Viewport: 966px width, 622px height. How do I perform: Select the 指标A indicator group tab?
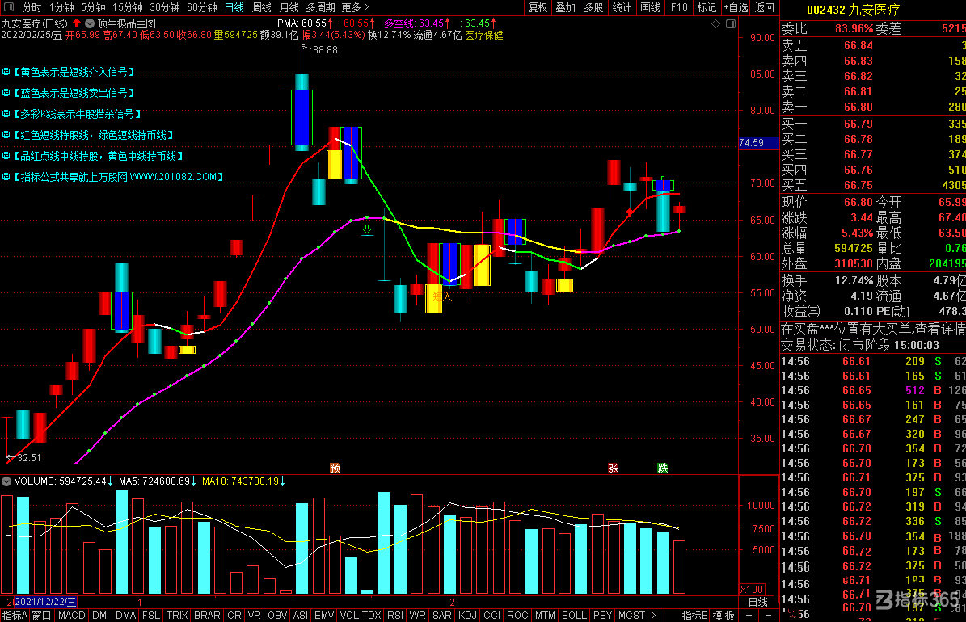[15, 616]
